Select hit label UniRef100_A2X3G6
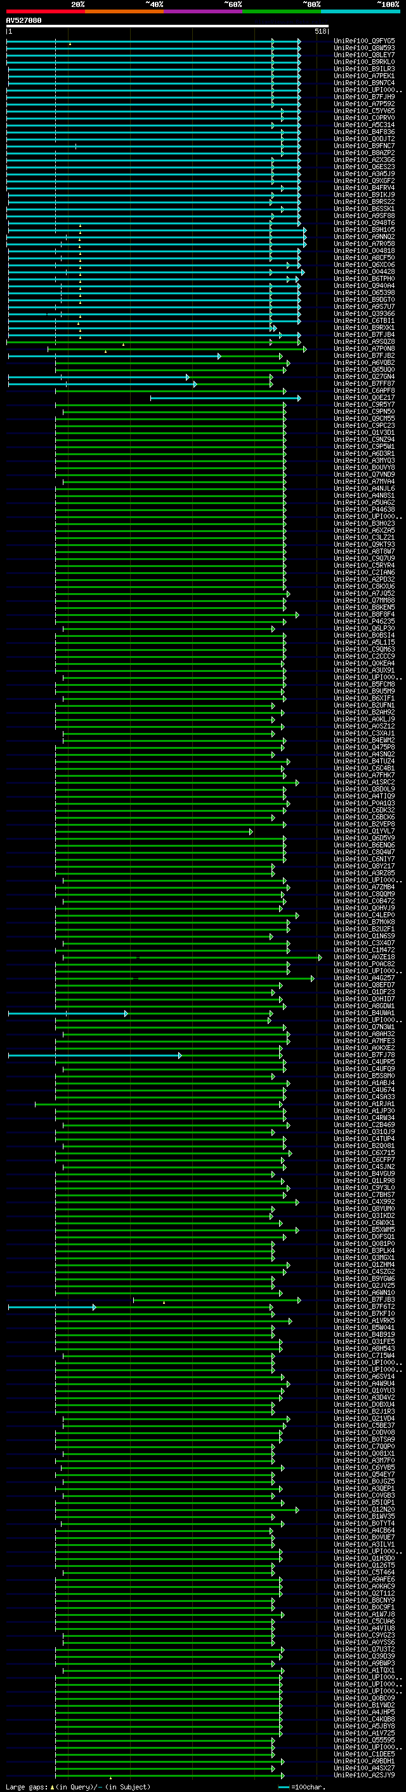The image size is (406, 1792). [x=364, y=160]
